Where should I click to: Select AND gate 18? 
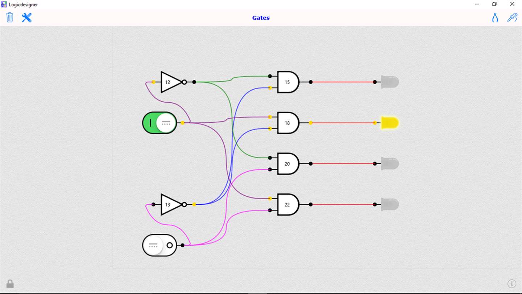288,123
